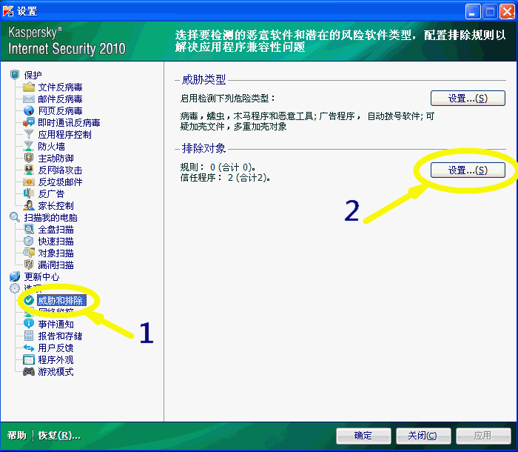Click the 保护 shield icon

pyautogui.click(x=15, y=75)
